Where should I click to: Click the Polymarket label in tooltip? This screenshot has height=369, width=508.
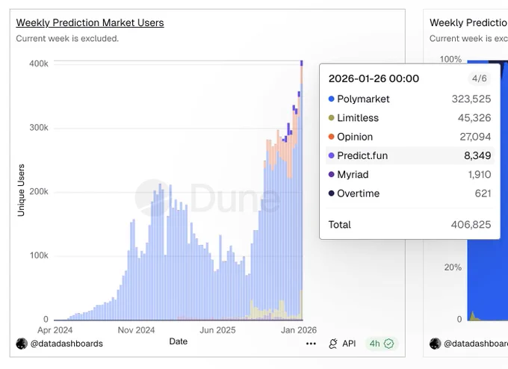[x=363, y=99]
